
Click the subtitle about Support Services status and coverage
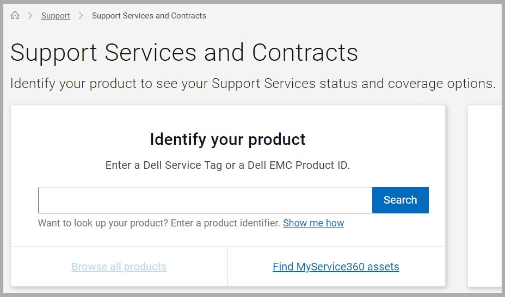253,84
